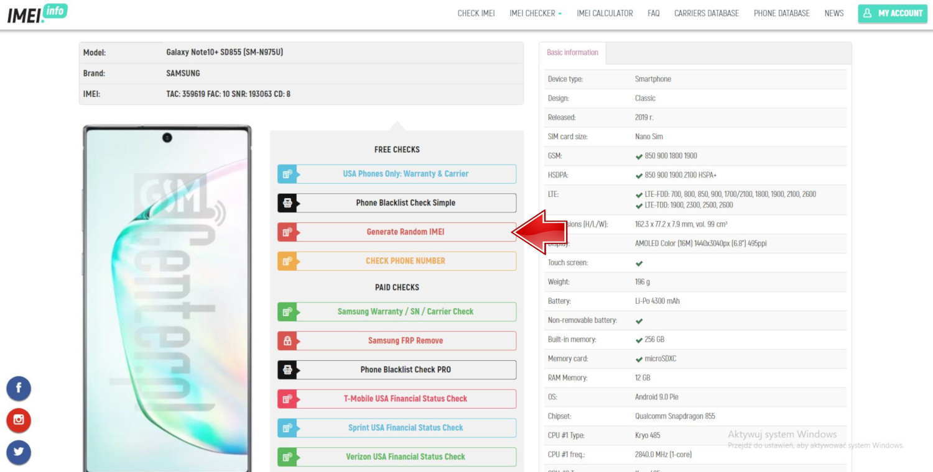Click the FREE CHECKS heading

pos(397,150)
